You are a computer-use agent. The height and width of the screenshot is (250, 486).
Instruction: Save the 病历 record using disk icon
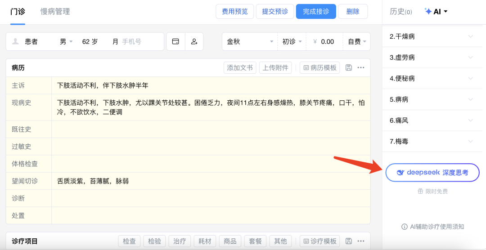[348, 67]
